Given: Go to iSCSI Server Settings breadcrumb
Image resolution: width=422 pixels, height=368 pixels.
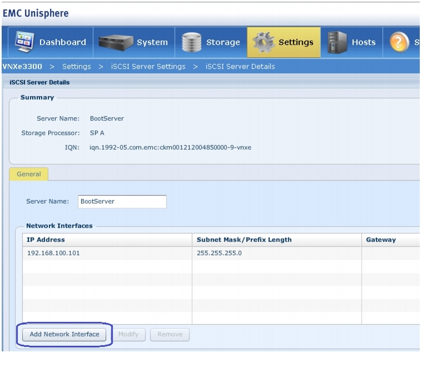Looking at the screenshot, I should [x=148, y=67].
